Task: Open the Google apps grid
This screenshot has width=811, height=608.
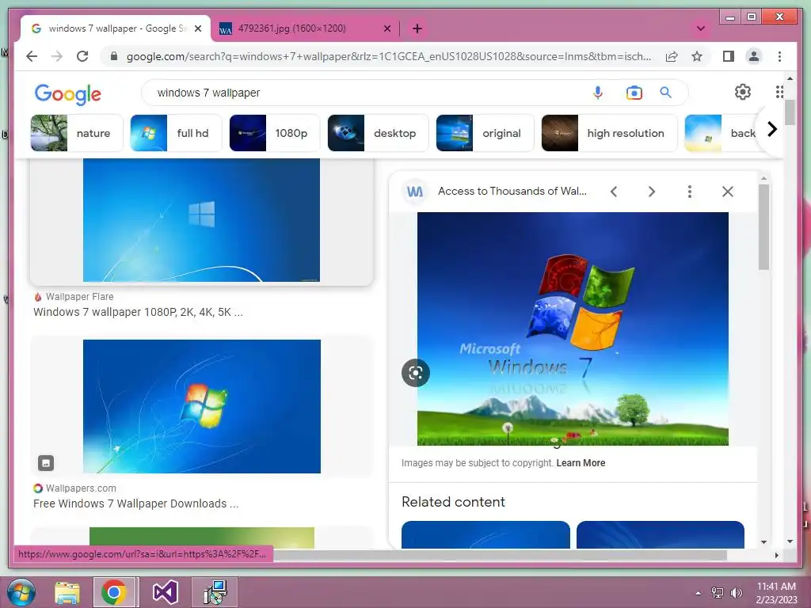Action: point(779,92)
